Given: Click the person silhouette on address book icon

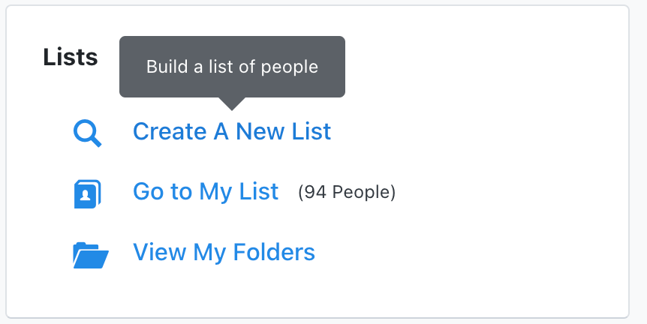Looking at the screenshot, I should click(x=86, y=194).
